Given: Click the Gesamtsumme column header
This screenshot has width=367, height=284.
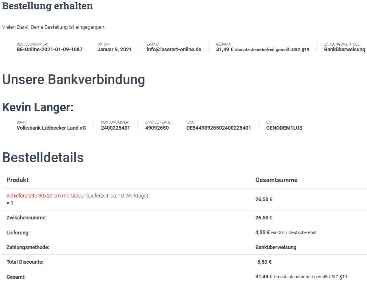Looking at the screenshot, I should click(276, 180).
